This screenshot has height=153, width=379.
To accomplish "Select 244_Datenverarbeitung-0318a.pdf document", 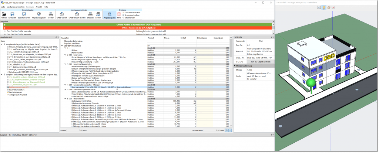I will coord(22,67).
